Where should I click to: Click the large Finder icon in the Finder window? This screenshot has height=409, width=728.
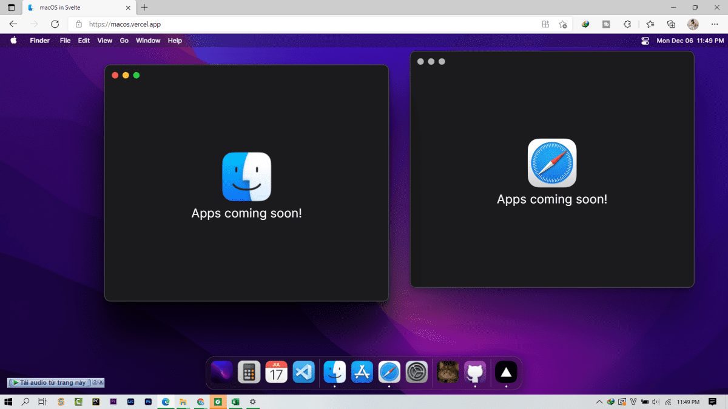(x=247, y=176)
